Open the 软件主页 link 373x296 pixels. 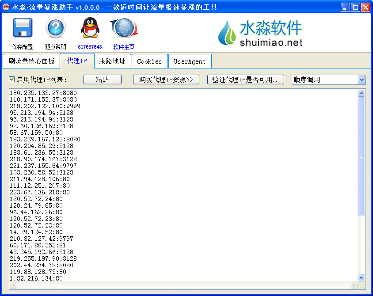pyautogui.click(x=124, y=47)
